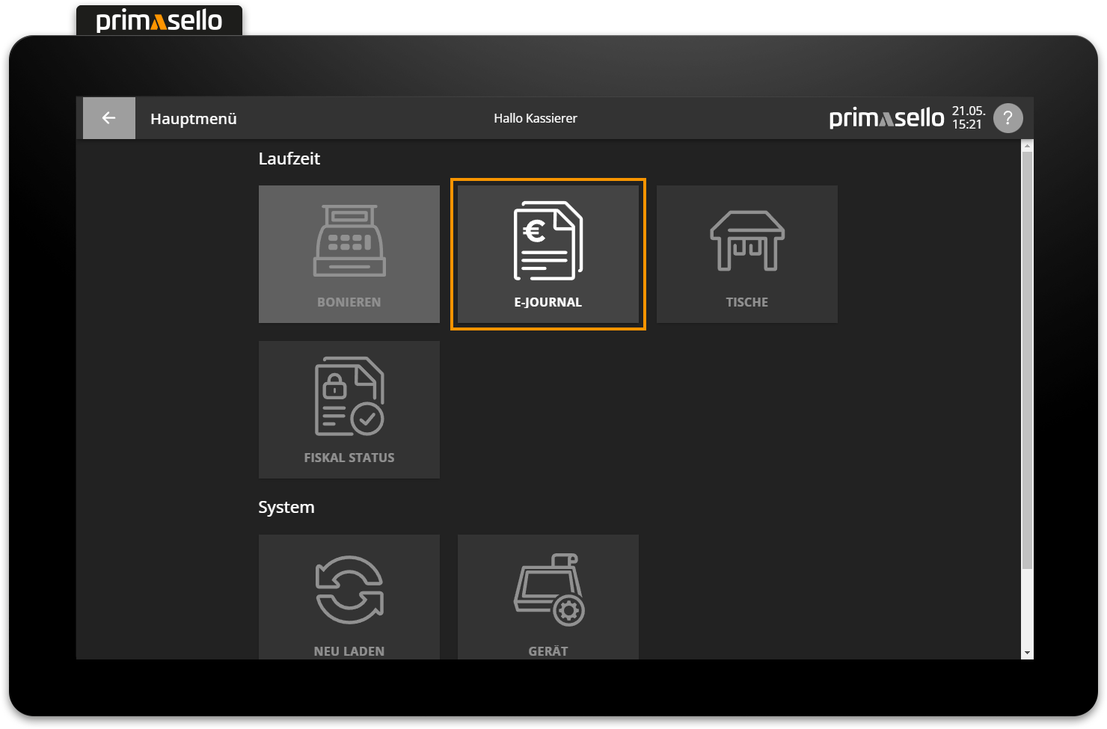Click the Tische table icon
The height and width of the screenshot is (729, 1107).
746,241
